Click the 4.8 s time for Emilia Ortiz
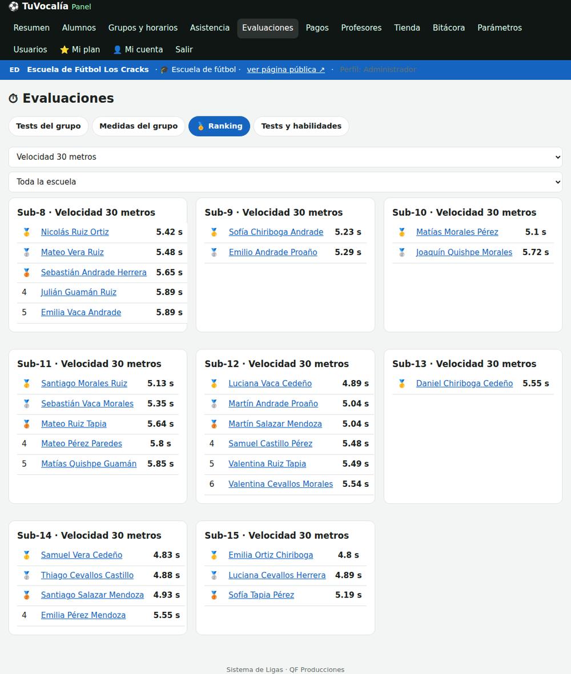571x674 pixels. [348, 555]
